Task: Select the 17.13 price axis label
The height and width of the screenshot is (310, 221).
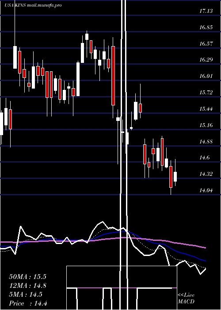Action: coord(206,11)
